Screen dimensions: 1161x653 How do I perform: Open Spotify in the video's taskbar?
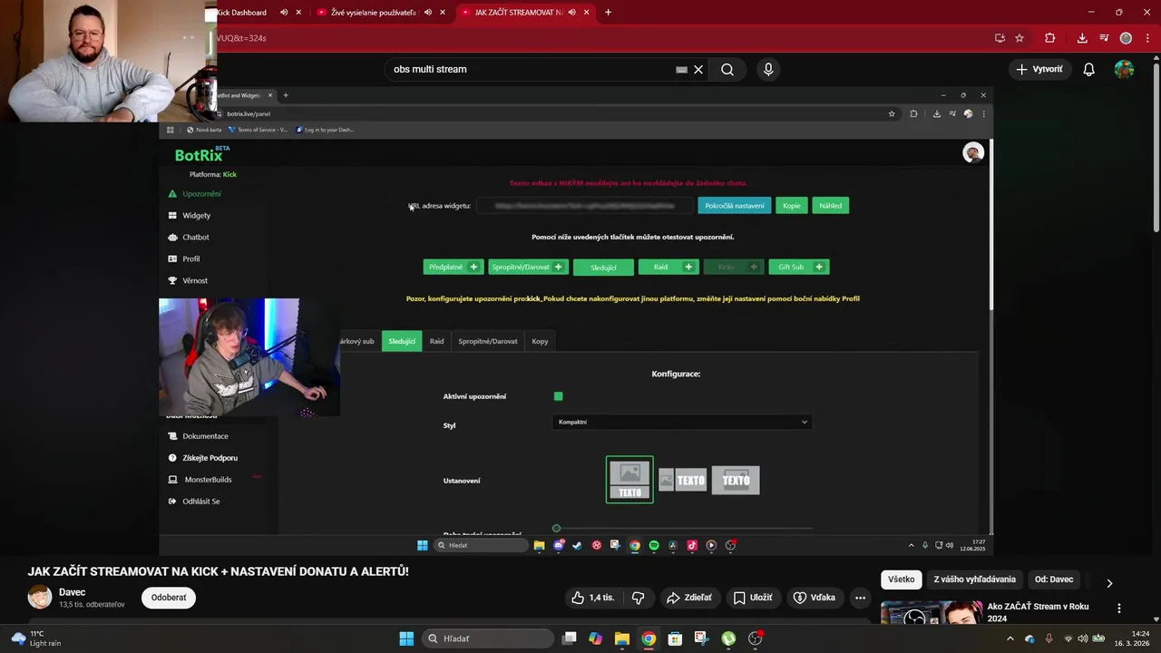pyautogui.click(x=654, y=545)
